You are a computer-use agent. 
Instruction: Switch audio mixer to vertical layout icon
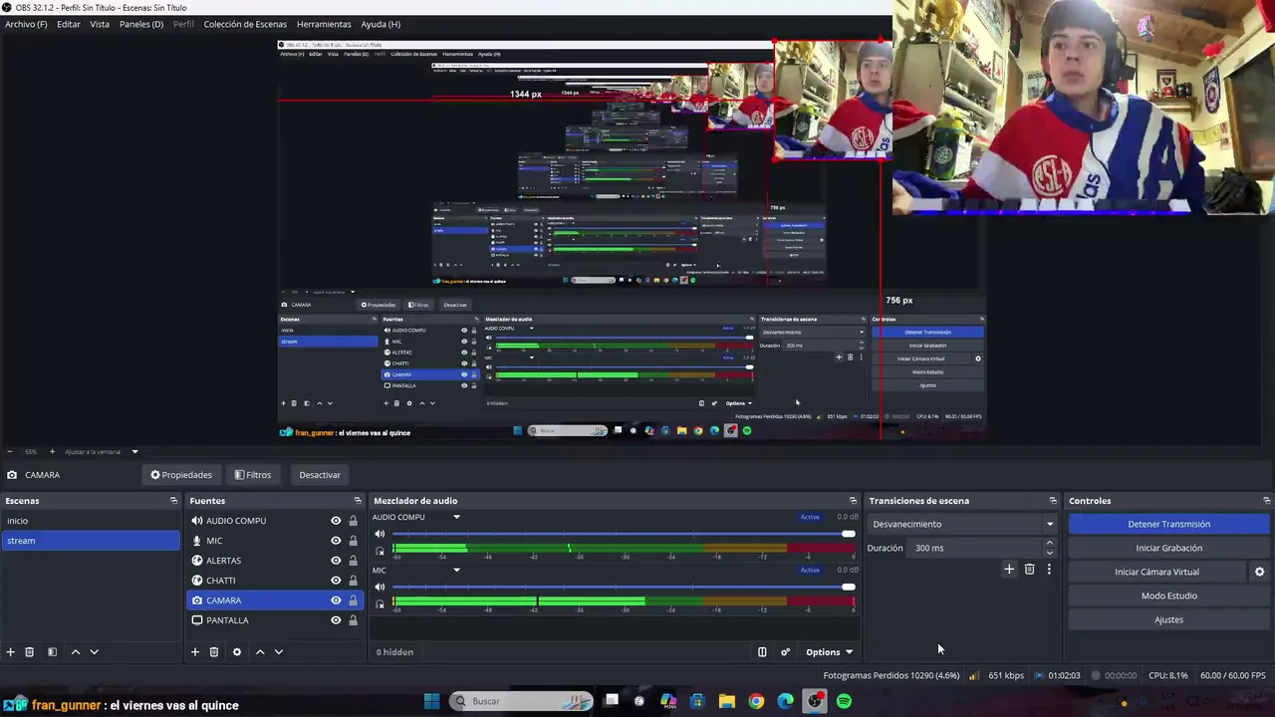[x=762, y=652]
